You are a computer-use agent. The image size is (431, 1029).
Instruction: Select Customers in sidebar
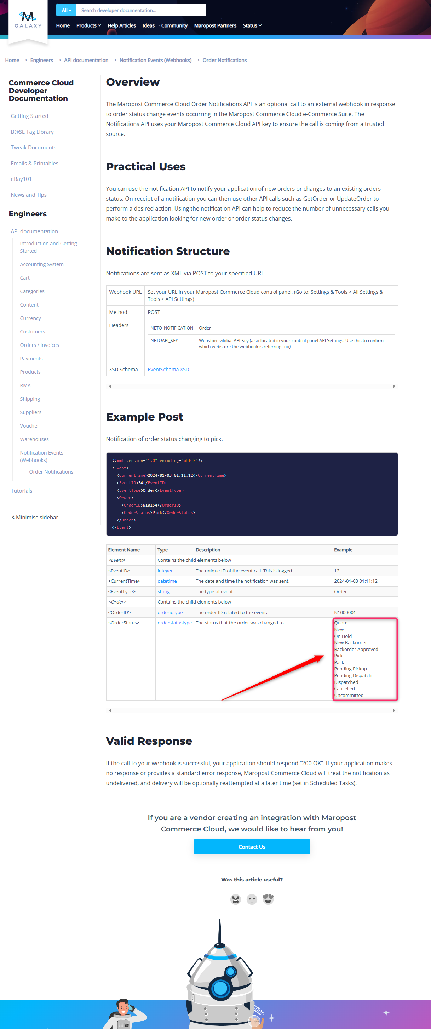coord(32,332)
